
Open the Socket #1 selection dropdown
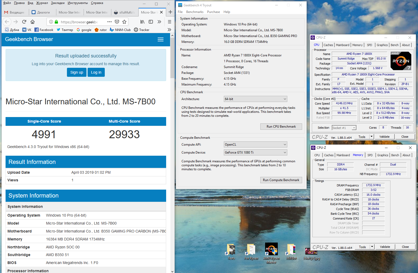pyautogui.click(x=344, y=128)
